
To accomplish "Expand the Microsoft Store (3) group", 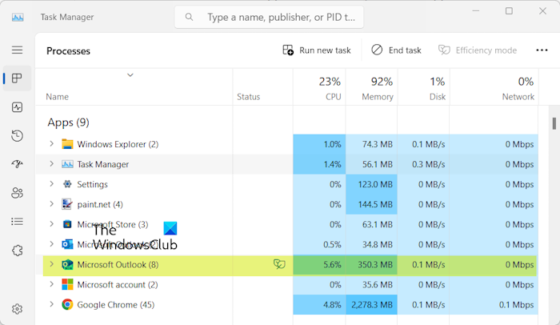I will click(x=51, y=224).
